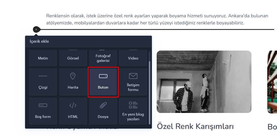The height and width of the screenshot is (136, 277).
Task: Click the content panel scrollbar
Action: pos(150,93)
